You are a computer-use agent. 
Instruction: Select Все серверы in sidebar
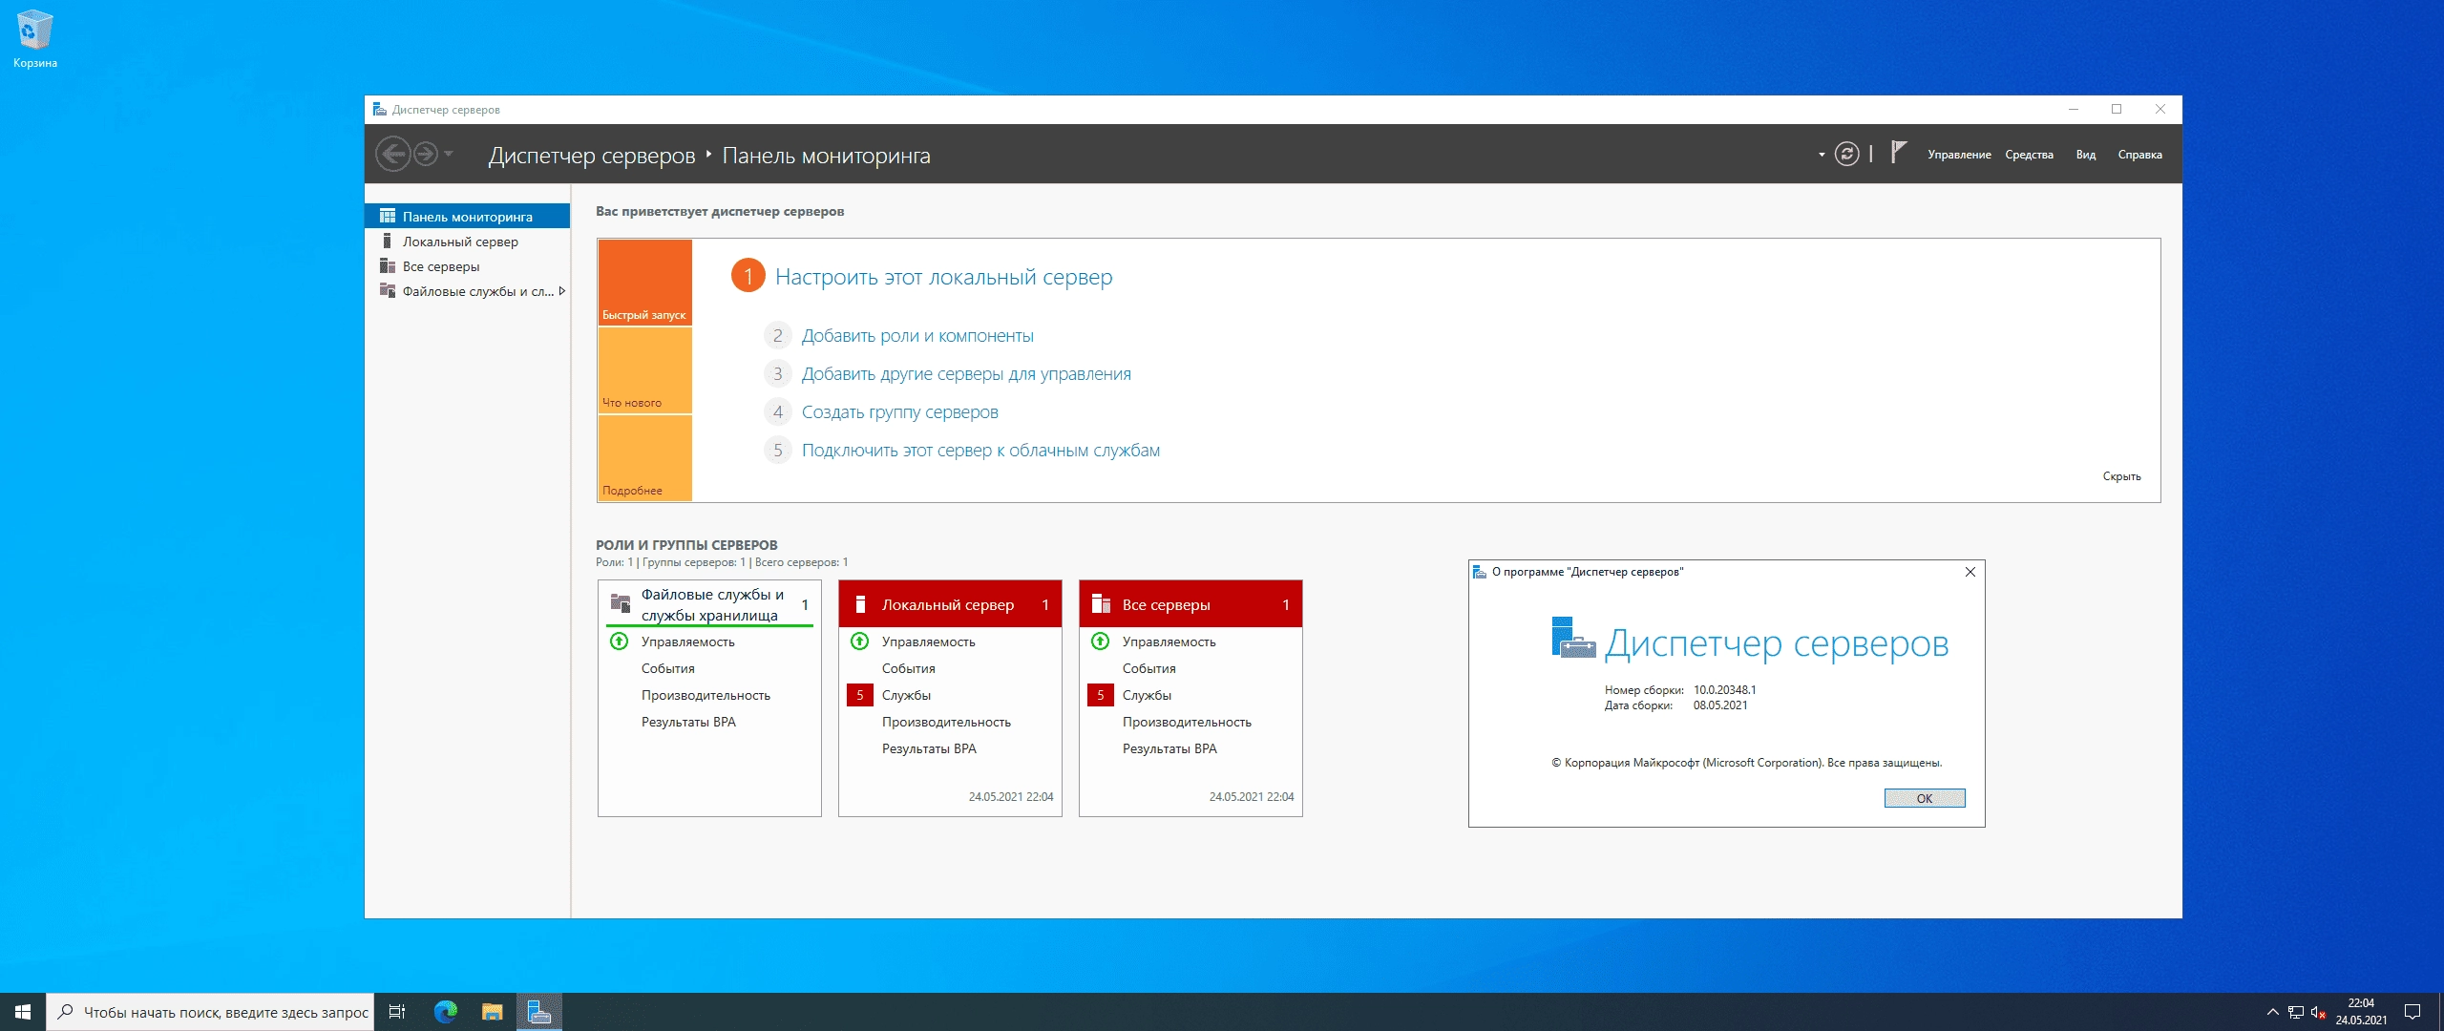point(467,266)
